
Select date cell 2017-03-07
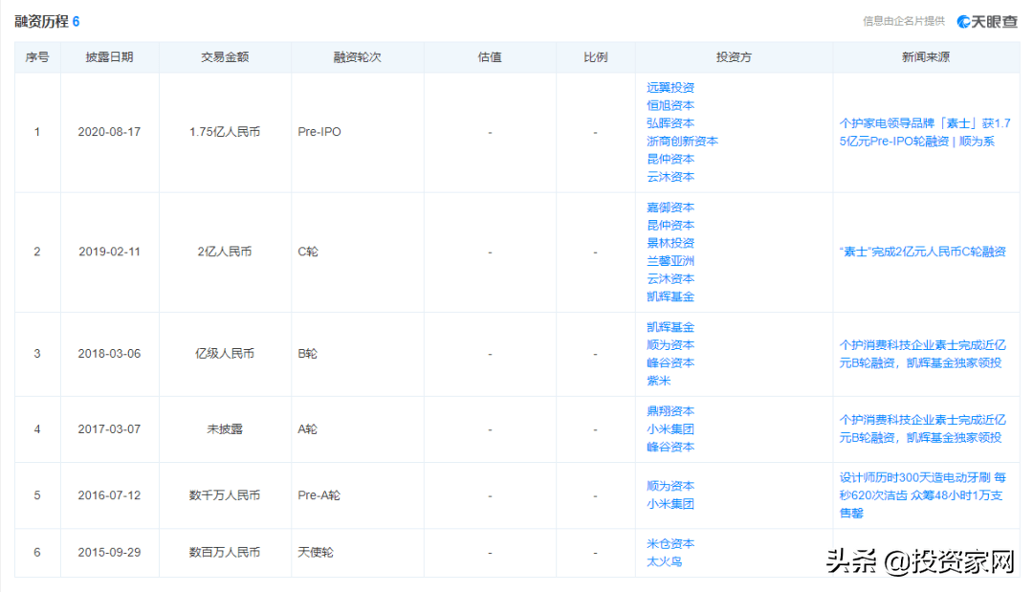109,429
